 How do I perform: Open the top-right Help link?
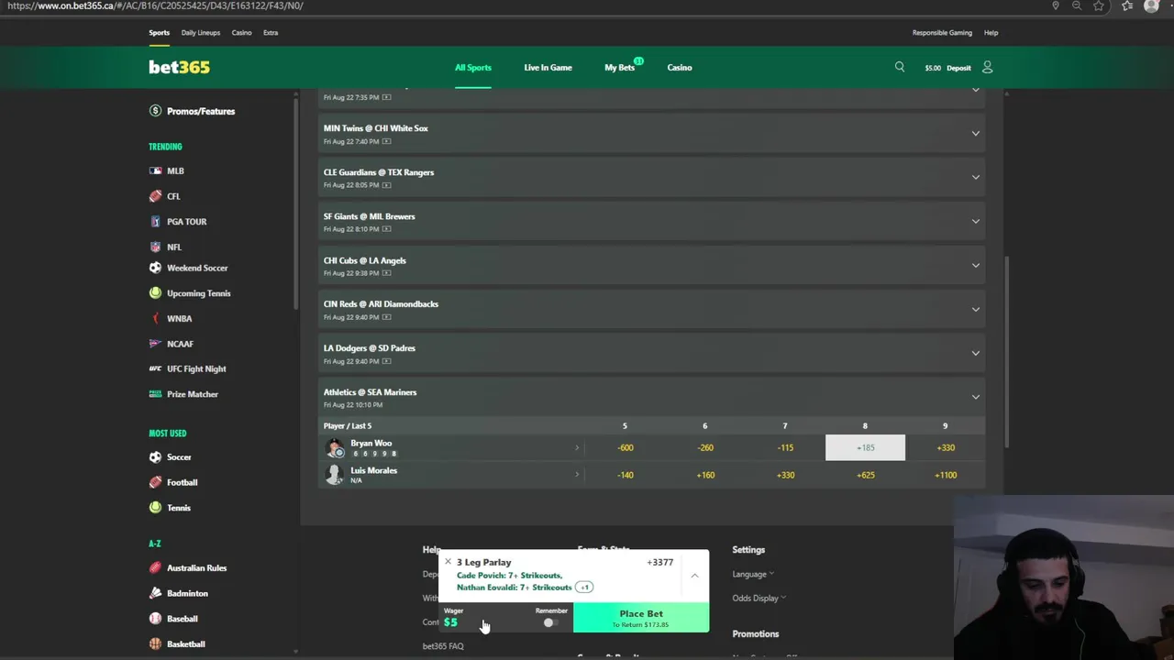tap(991, 32)
